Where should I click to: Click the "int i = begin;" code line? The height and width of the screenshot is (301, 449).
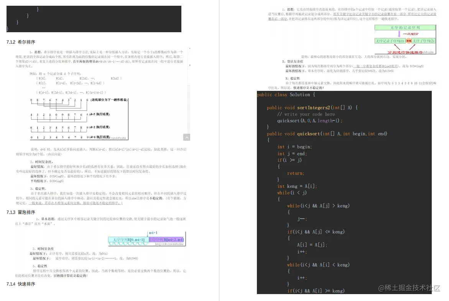[x=294, y=146]
